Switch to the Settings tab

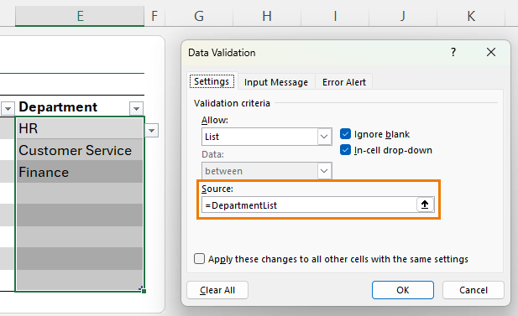[212, 81]
